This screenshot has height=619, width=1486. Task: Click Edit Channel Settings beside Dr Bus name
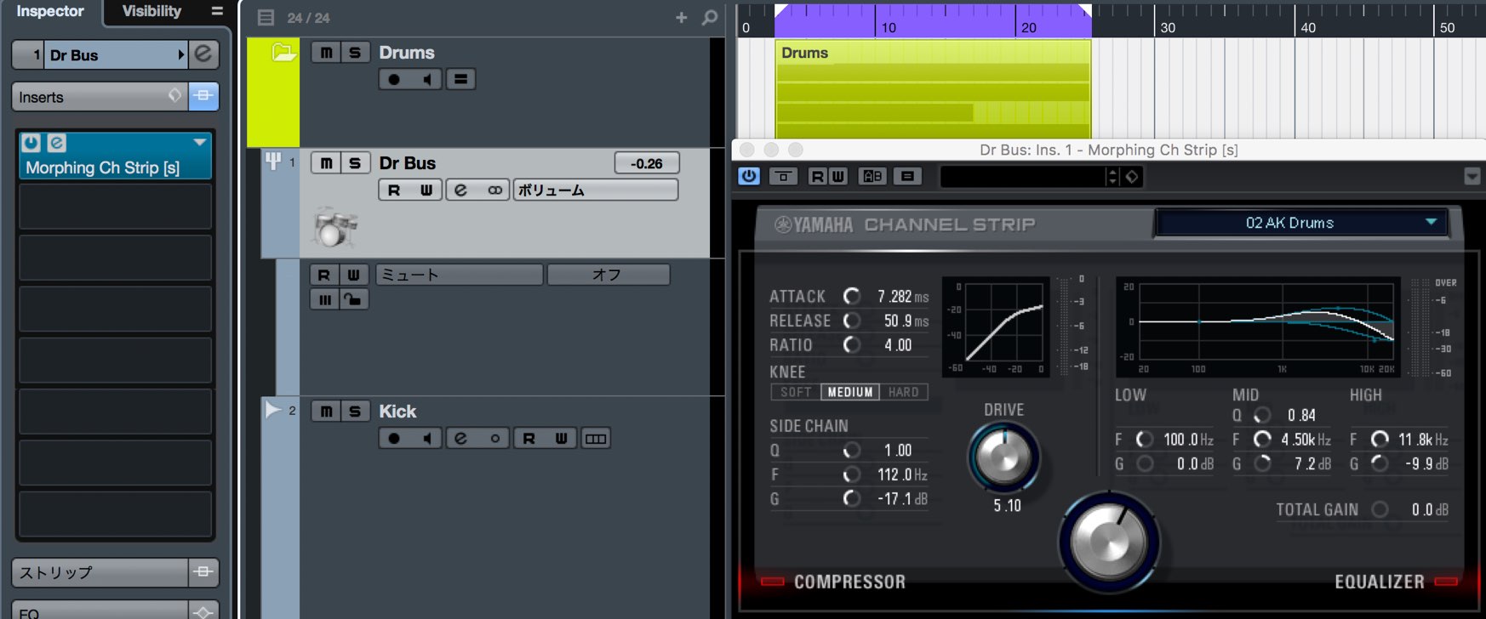tap(203, 54)
